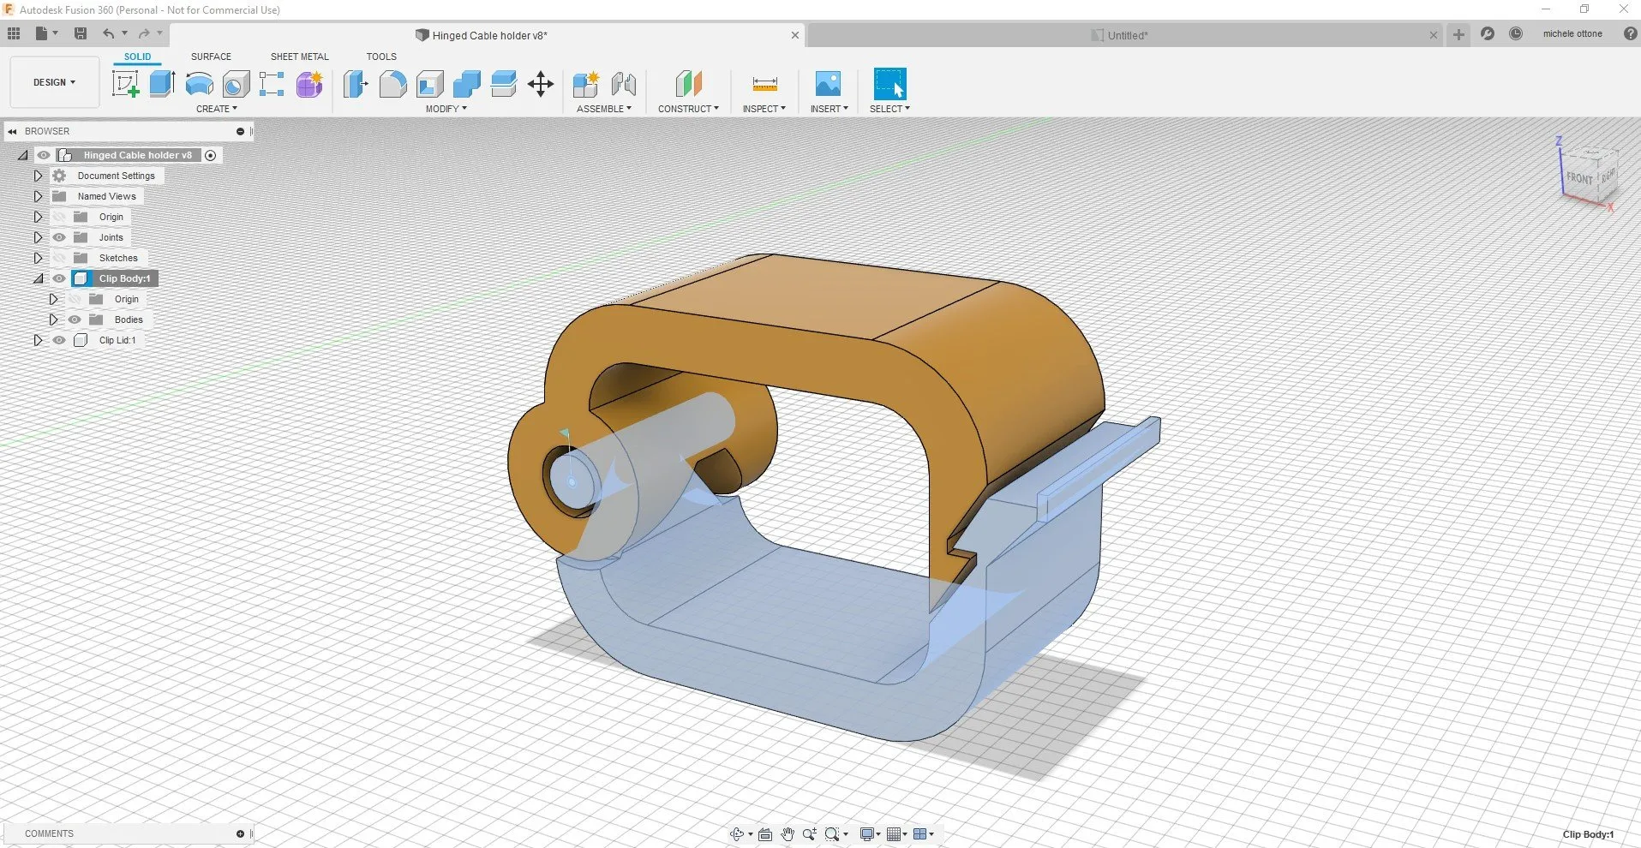Click the Insert image icon

coord(828,84)
